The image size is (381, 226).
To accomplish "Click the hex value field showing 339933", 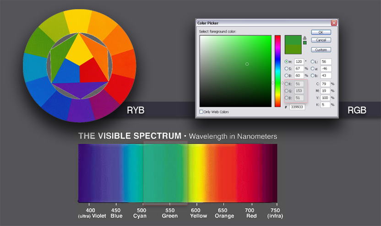I will tap(298, 107).
